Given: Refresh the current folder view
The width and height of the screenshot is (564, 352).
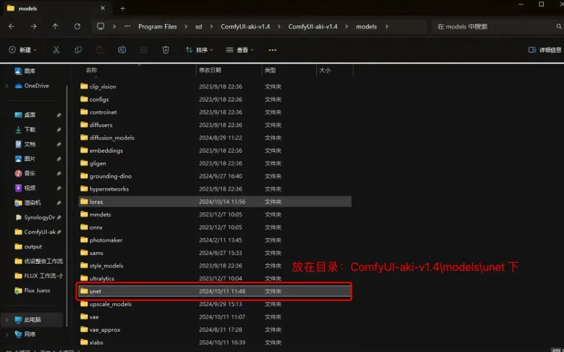Looking at the screenshot, I should (x=77, y=26).
